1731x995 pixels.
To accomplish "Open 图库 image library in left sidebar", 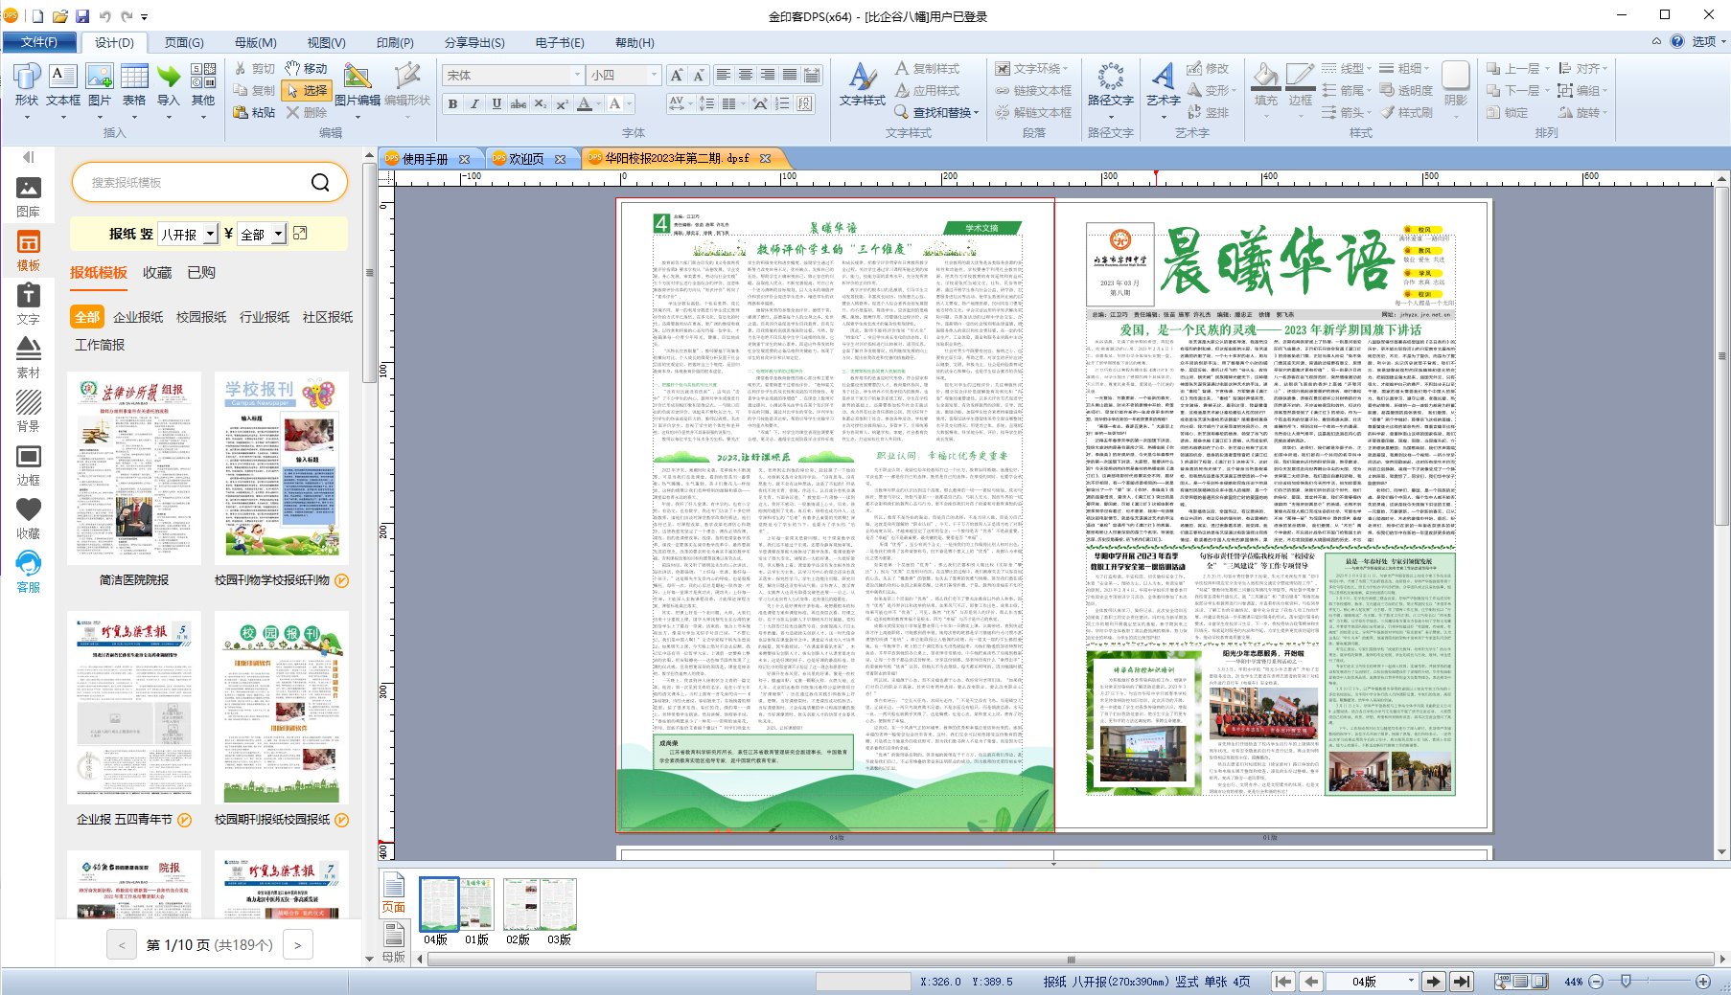I will tap(29, 197).
